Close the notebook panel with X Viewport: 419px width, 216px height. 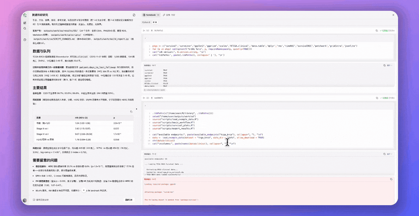393,15
